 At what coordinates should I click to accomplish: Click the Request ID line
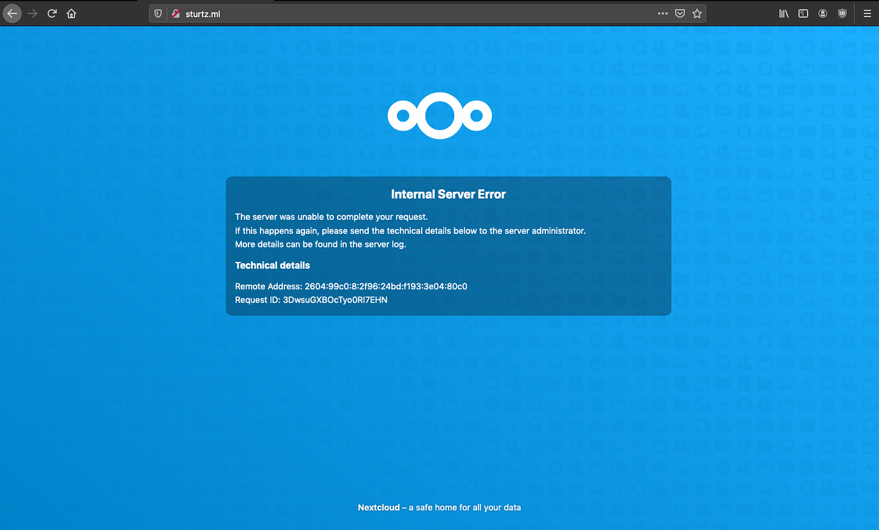pos(311,300)
